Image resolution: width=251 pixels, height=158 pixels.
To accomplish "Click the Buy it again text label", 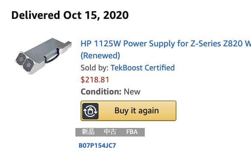I will point(137,111).
